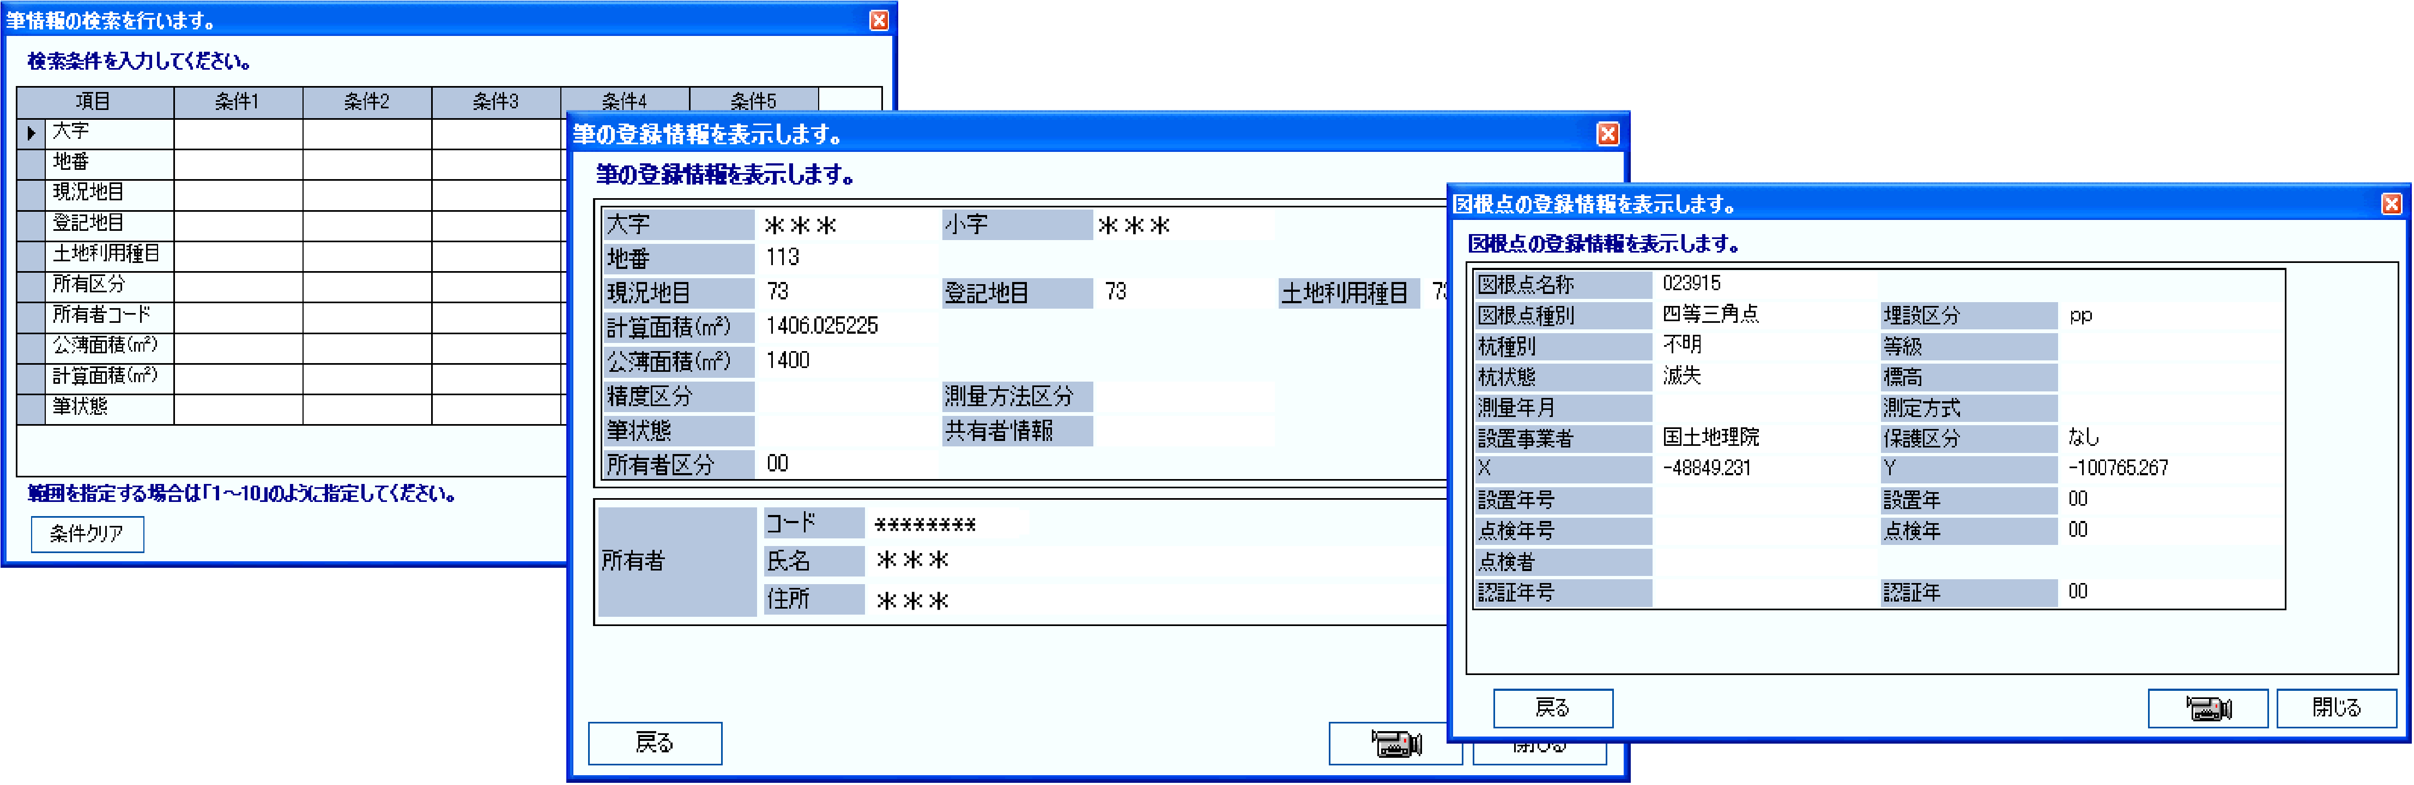2414x785 pixels.
Task: Click the 地番 value 113
Action: point(783,257)
